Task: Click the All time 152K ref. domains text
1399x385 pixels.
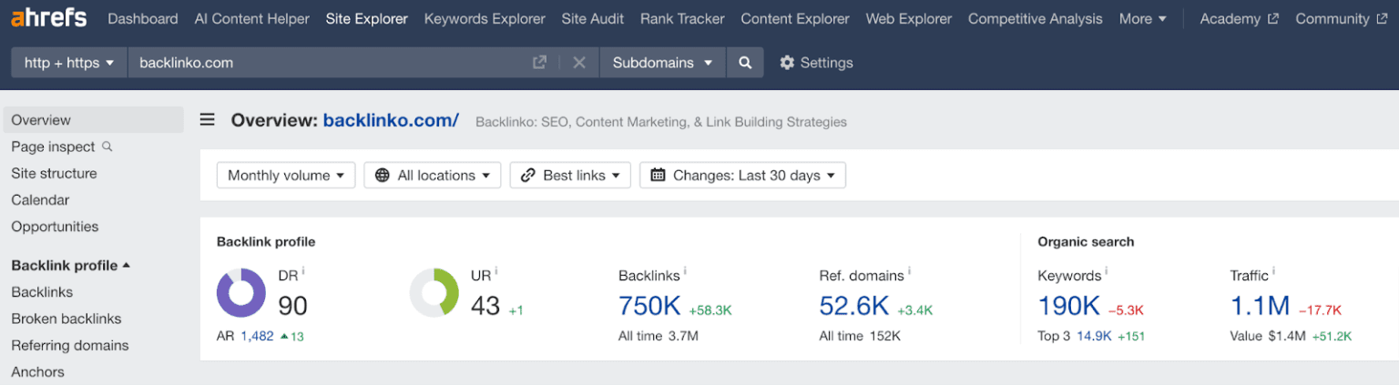Action: coord(860,336)
